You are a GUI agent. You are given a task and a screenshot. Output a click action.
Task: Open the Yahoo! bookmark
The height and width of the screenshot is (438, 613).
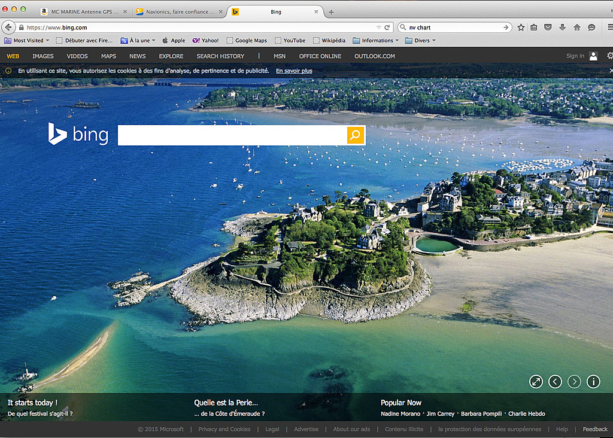click(x=206, y=40)
